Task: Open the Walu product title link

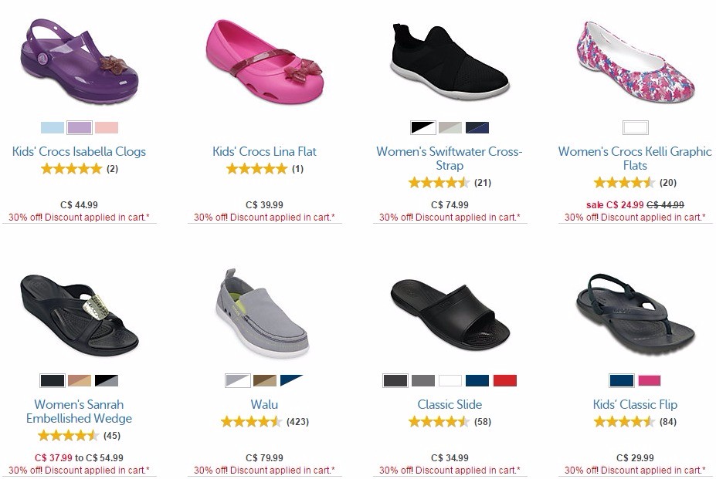Action: point(264,404)
